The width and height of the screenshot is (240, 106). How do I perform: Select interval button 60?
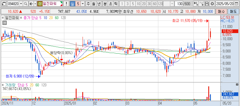155,4
